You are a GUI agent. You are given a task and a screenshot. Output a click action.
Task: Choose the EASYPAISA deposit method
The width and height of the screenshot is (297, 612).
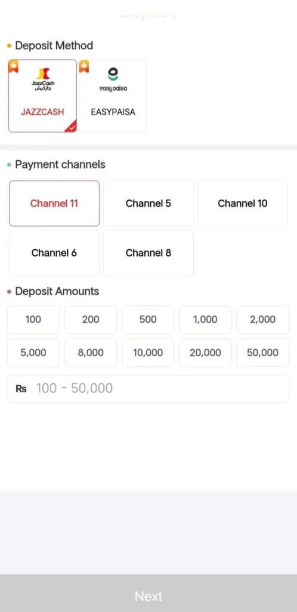point(113,96)
